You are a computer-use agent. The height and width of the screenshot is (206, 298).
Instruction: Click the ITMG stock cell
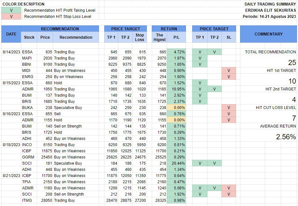point(27,200)
